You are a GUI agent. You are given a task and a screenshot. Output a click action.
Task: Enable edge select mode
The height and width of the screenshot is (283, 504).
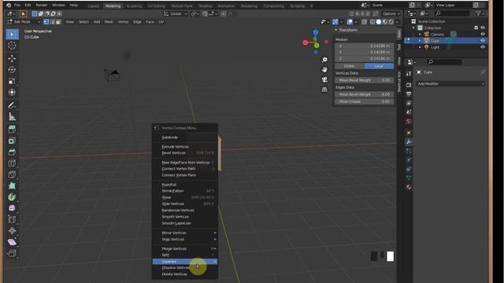point(53,22)
